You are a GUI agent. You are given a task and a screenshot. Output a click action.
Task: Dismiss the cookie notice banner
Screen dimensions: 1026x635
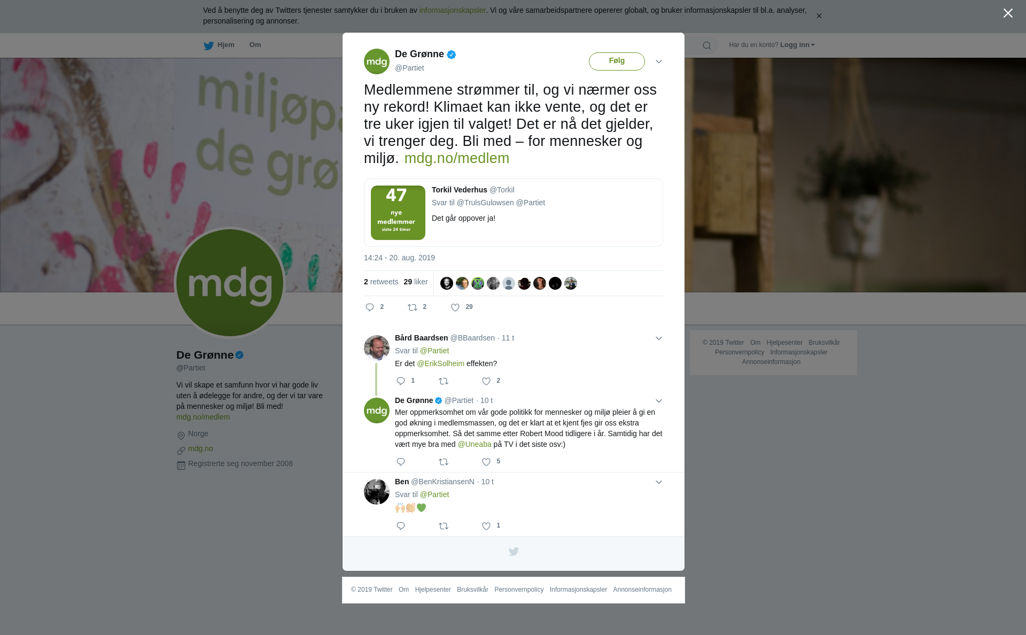[x=819, y=16]
